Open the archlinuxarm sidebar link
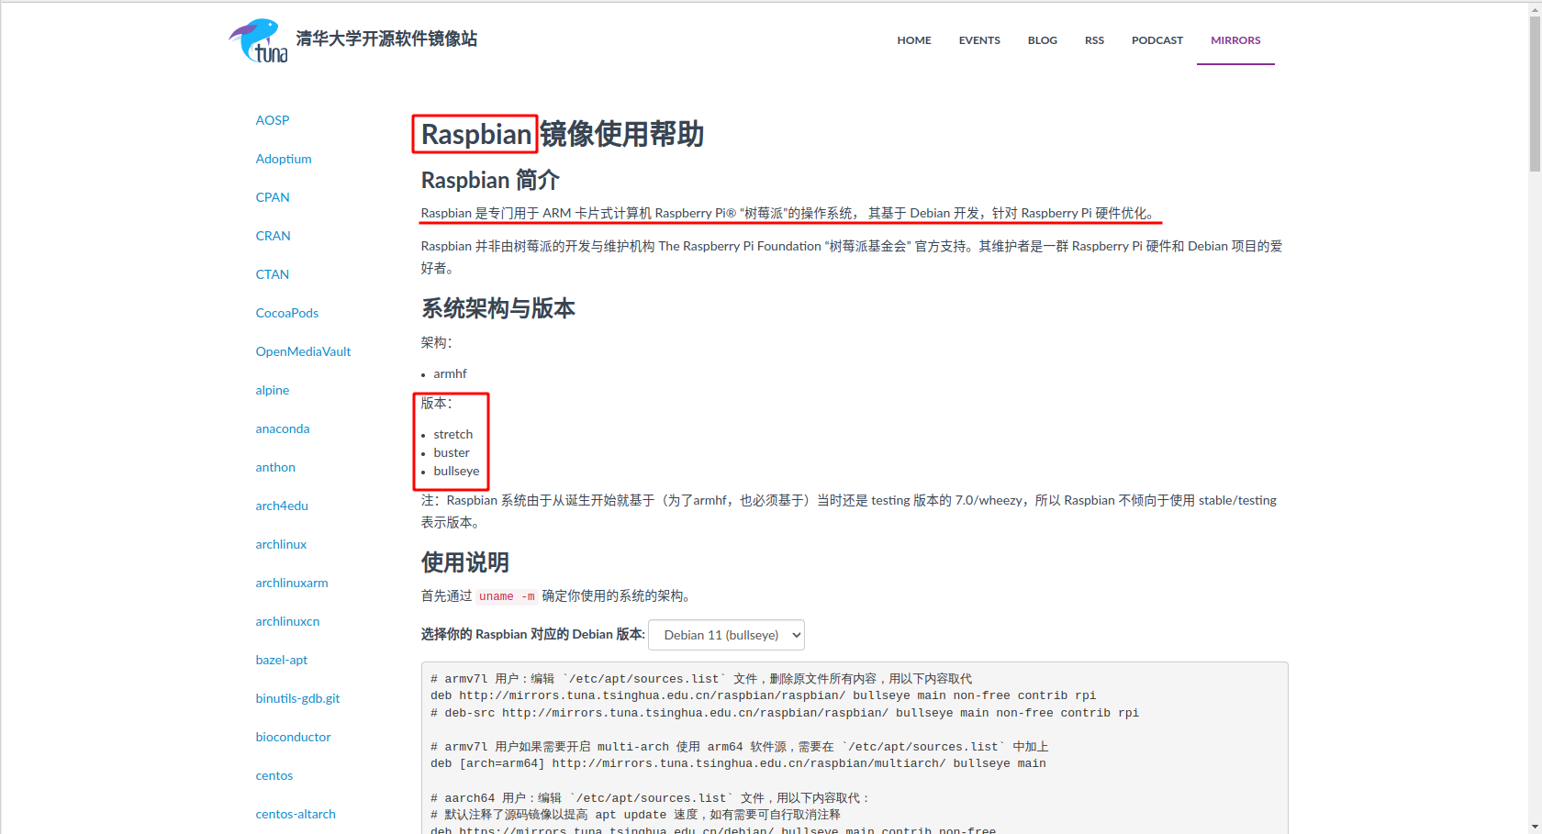This screenshot has width=1542, height=834. coord(292,583)
